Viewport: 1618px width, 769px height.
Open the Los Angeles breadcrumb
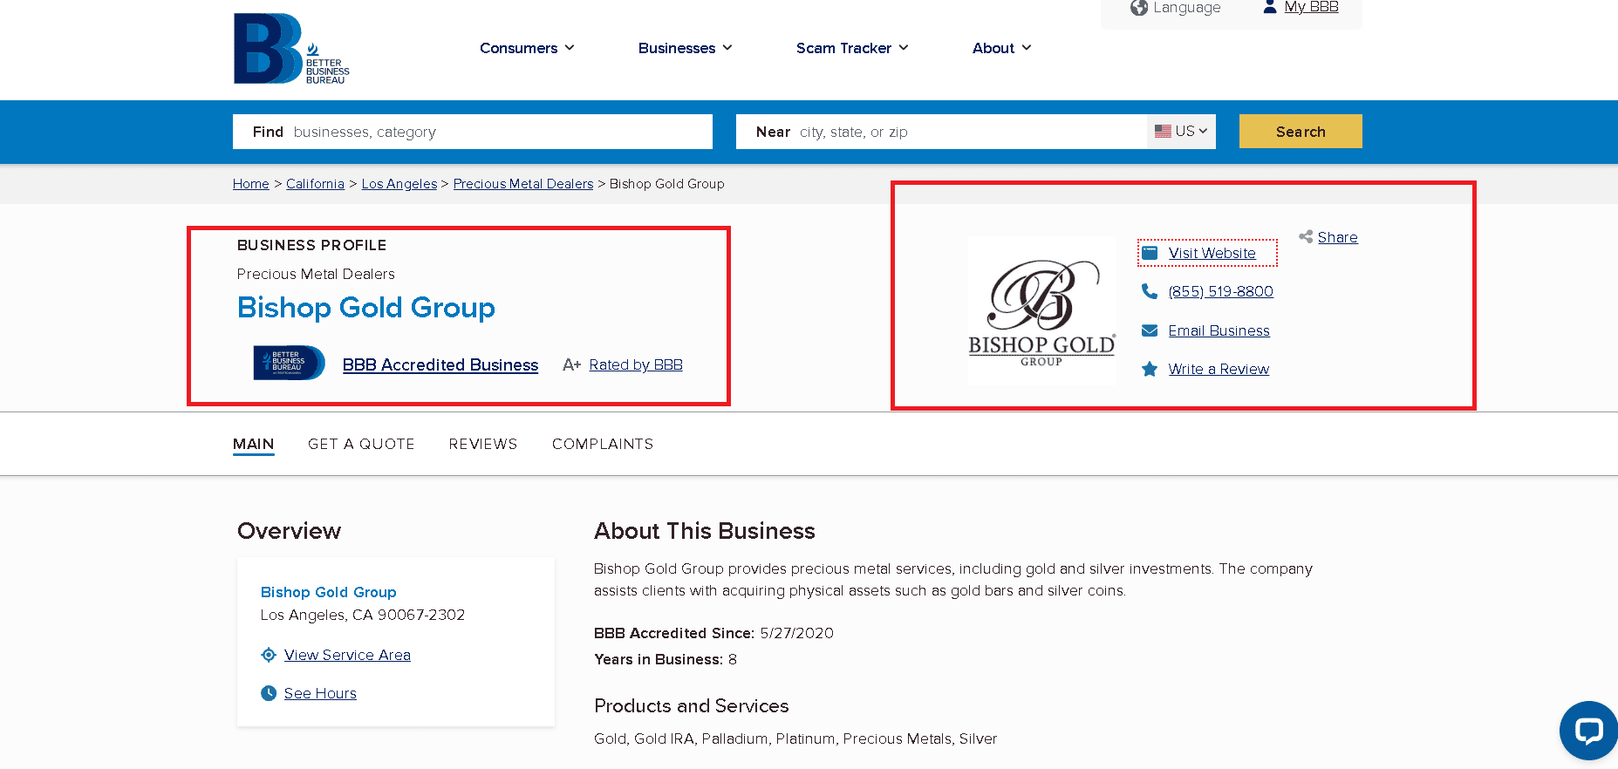pyautogui.click(x=399, y=184)
